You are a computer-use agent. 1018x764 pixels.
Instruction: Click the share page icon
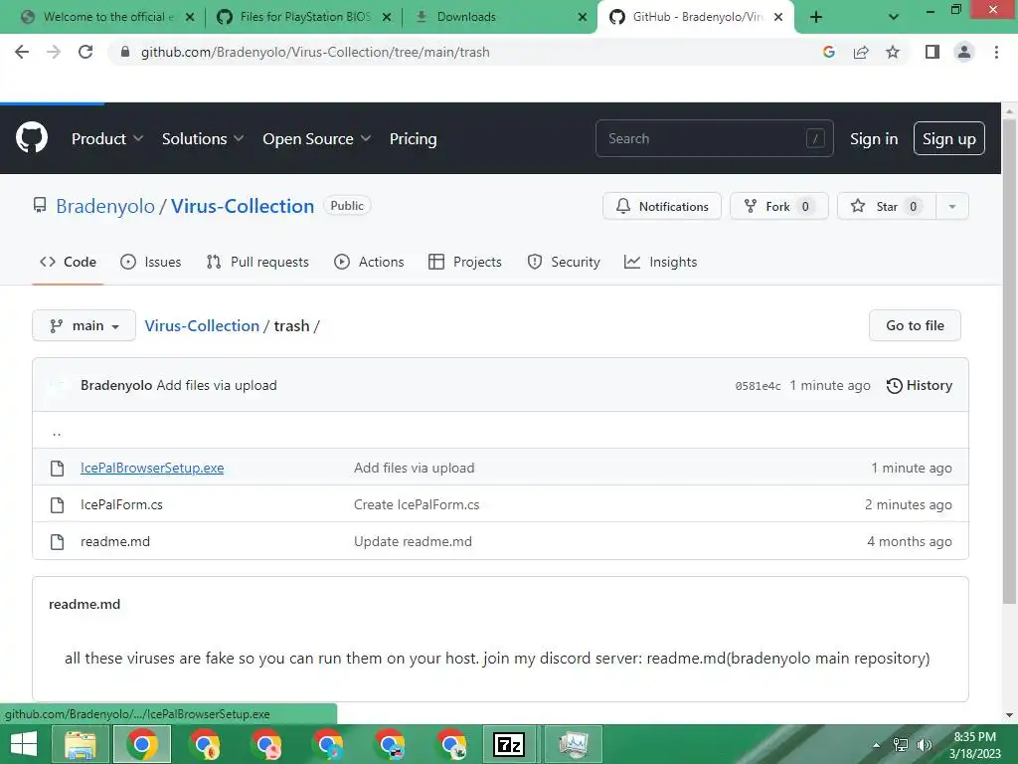pos(861,52)
